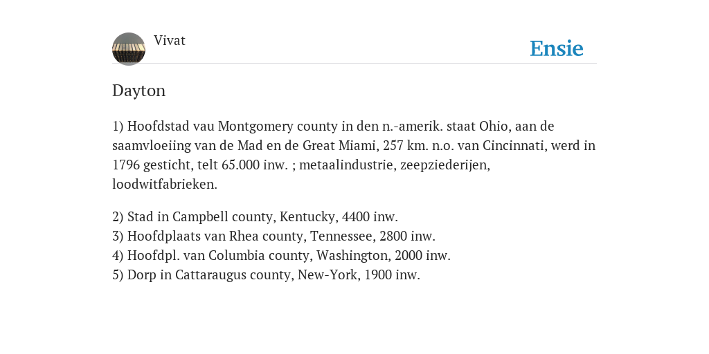The image size is (709, 354).
Task: Click the word Washington in entry 4
Action: (354, 256)
